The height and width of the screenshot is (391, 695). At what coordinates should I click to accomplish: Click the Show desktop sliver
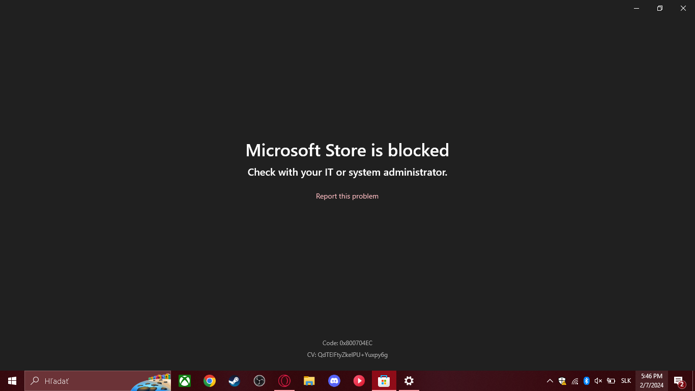click(x=693, y=381)
